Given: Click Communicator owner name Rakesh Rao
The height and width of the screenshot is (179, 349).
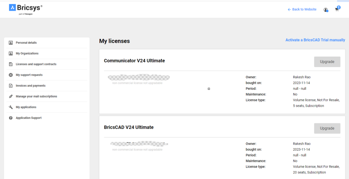Looking at the screenshot, I should point(302,77).
